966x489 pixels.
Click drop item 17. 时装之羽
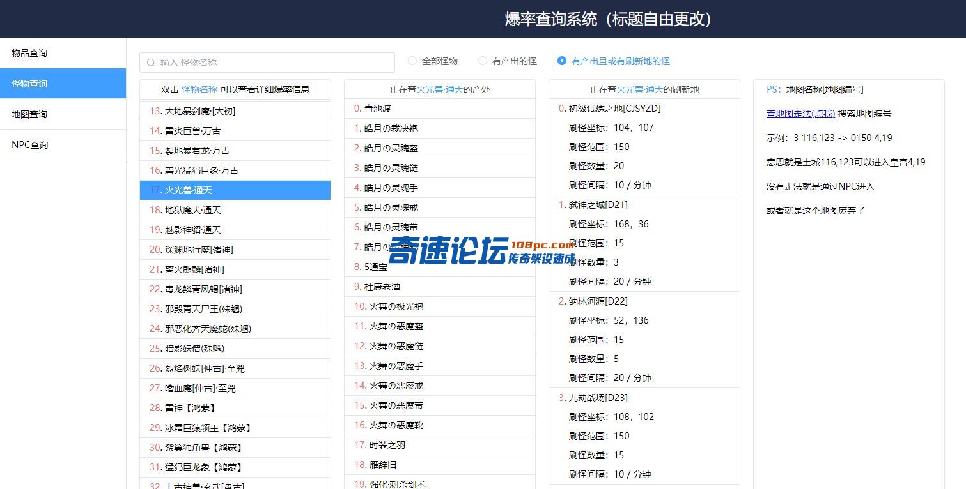(x=440, y=445)
